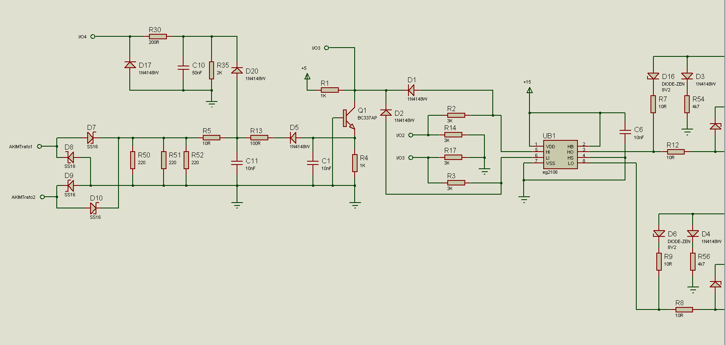Click the HO pin label on UB1
The height and width of the screenshot is (345, 726).
(570, 152)
